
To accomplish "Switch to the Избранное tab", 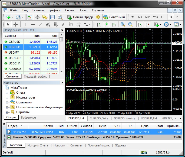I will point(28,117).
